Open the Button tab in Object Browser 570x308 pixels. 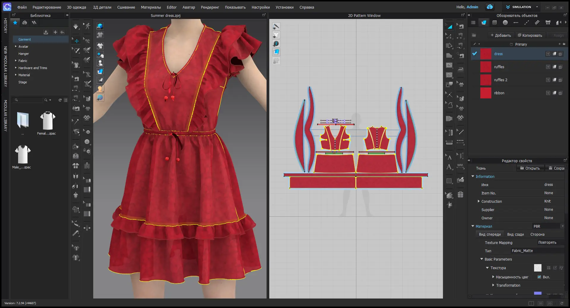(x=505, y=23)
